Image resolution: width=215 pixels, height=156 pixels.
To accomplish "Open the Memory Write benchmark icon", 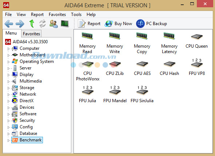I will 115,36.
